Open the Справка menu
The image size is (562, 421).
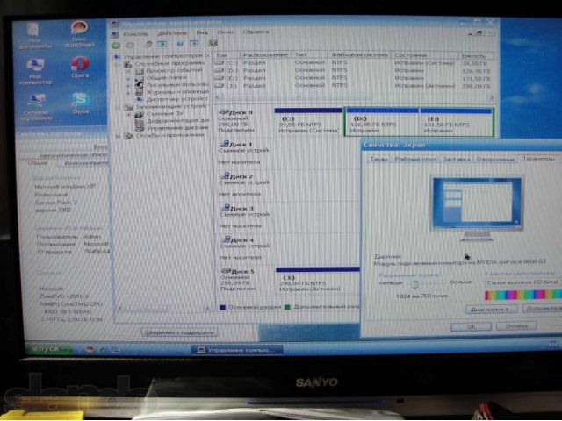[x=256, y=32]
